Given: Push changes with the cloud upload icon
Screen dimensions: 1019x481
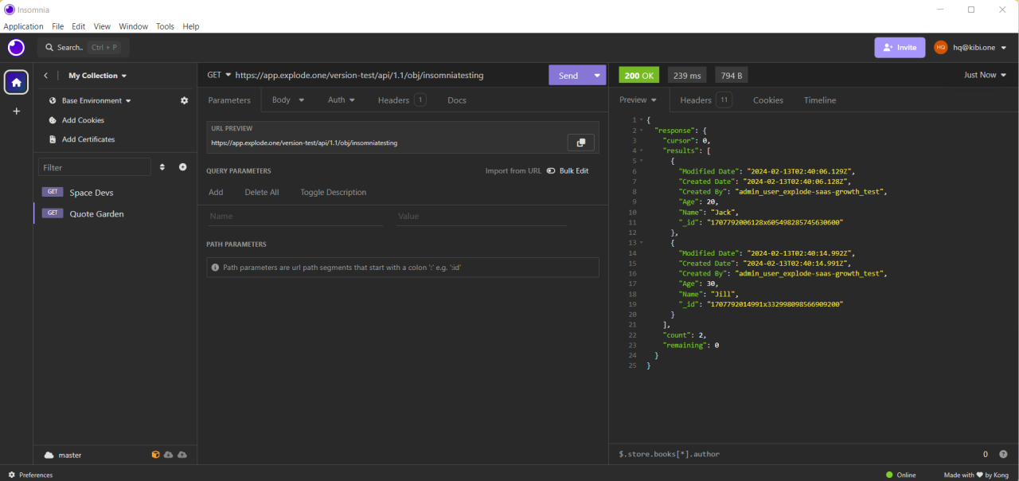Looking at the screenshot, I should (182, 454).
